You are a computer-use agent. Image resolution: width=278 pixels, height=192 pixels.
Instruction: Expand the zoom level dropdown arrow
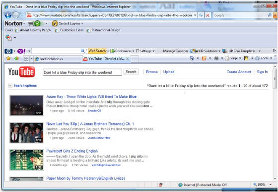[x=271, y=185]
